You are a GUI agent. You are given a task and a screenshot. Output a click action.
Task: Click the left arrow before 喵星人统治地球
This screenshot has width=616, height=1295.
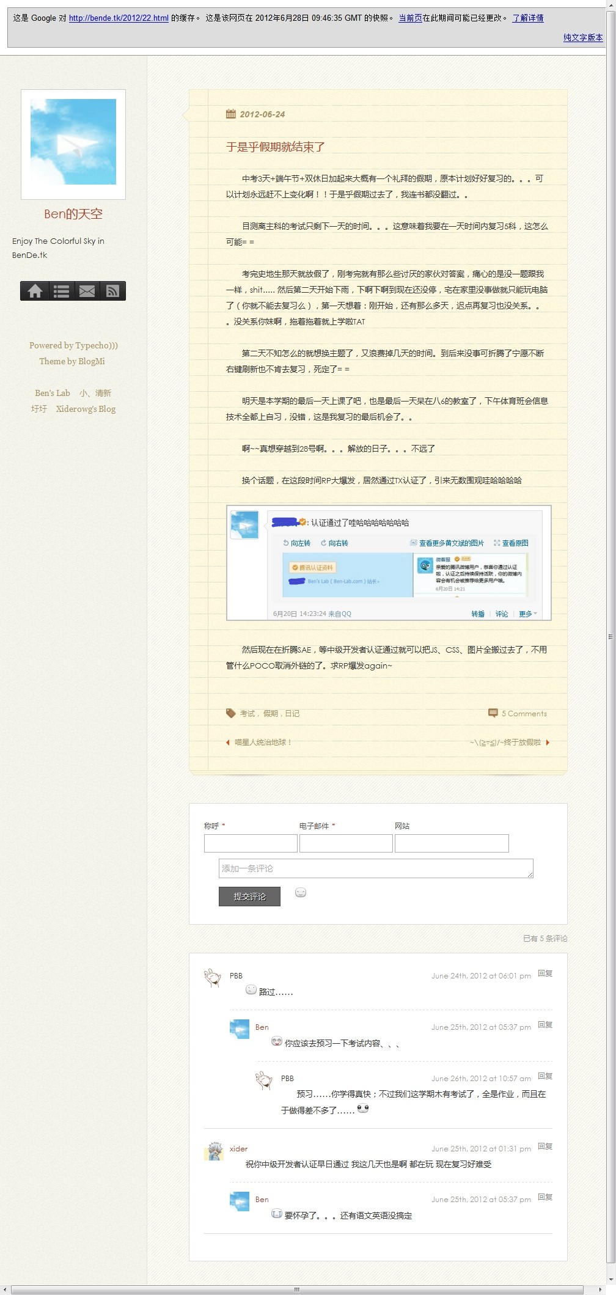point(228,742)
